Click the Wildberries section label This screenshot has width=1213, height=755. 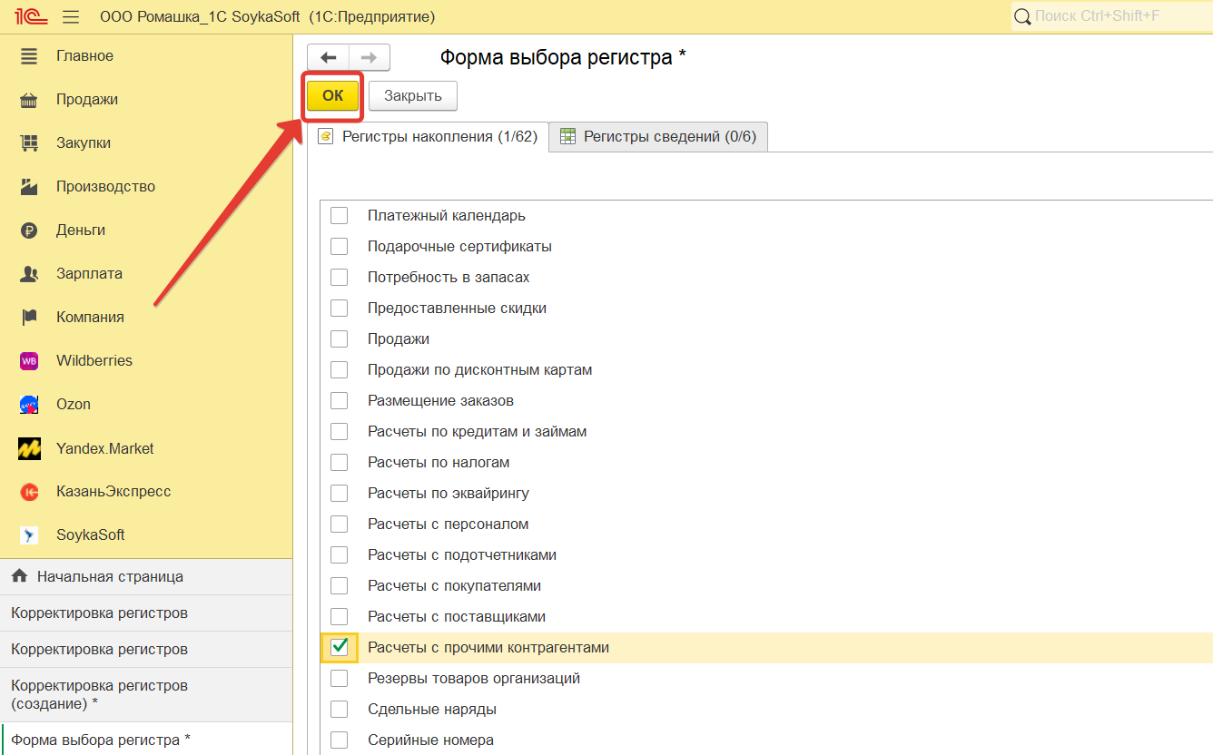94,361
